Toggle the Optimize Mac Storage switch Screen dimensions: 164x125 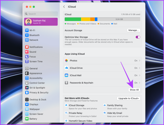pos(138,37)
